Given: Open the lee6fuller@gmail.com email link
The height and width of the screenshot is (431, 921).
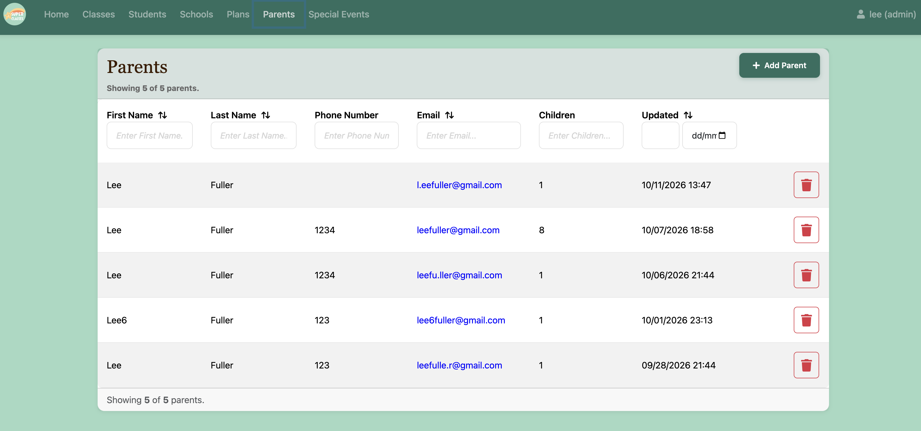Looking at the screenshot, I should tap(461, 320).
